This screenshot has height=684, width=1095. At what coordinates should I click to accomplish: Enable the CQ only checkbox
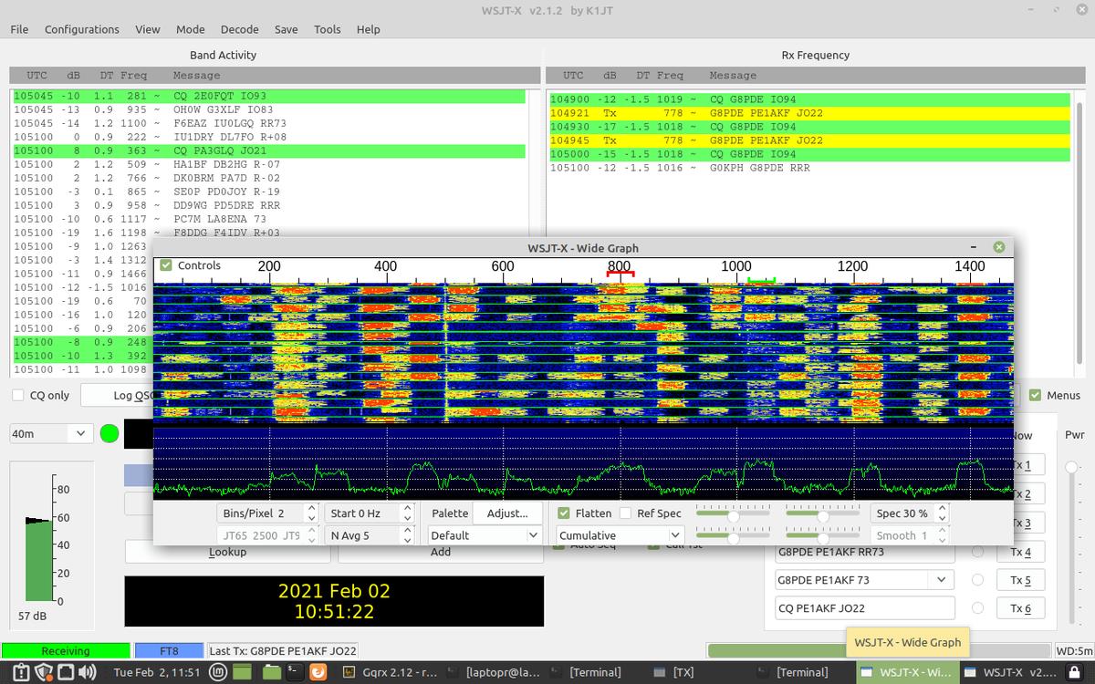18,395
